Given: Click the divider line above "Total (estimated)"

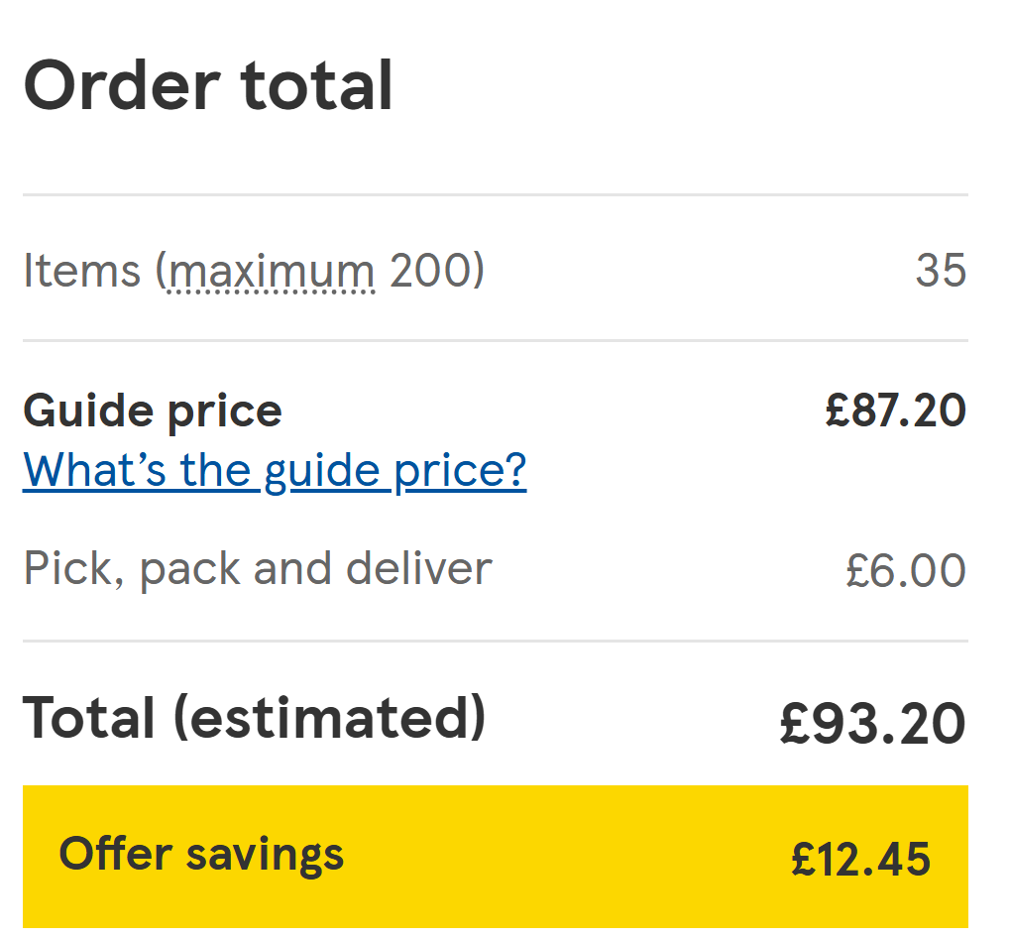Looking at the screenshot, I should pos(496,642).
